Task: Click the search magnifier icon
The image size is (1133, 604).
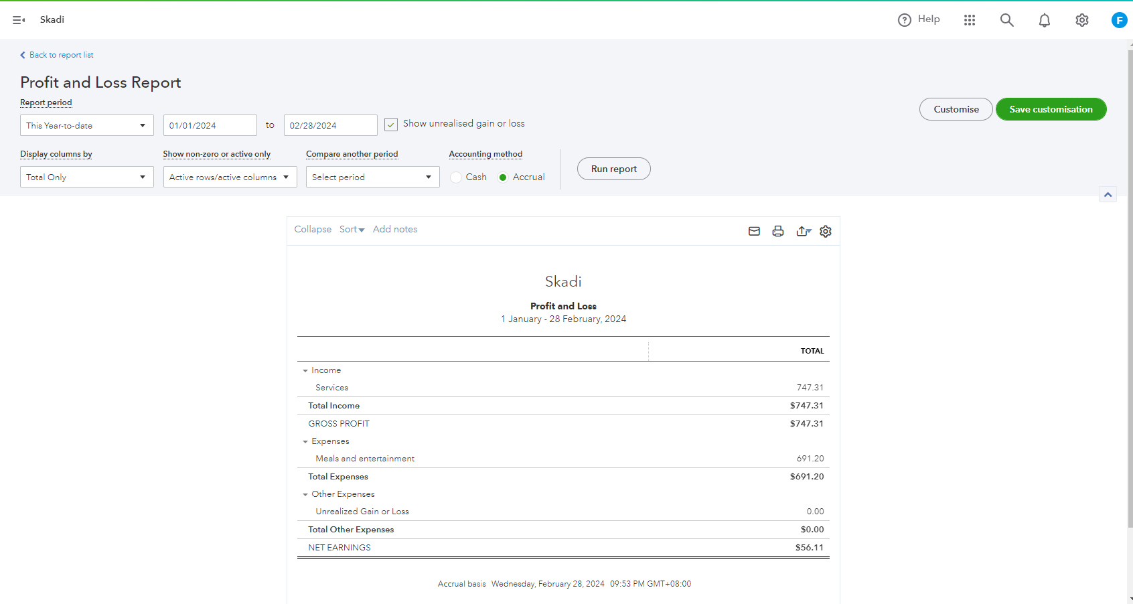Action: coord(1006,20)
